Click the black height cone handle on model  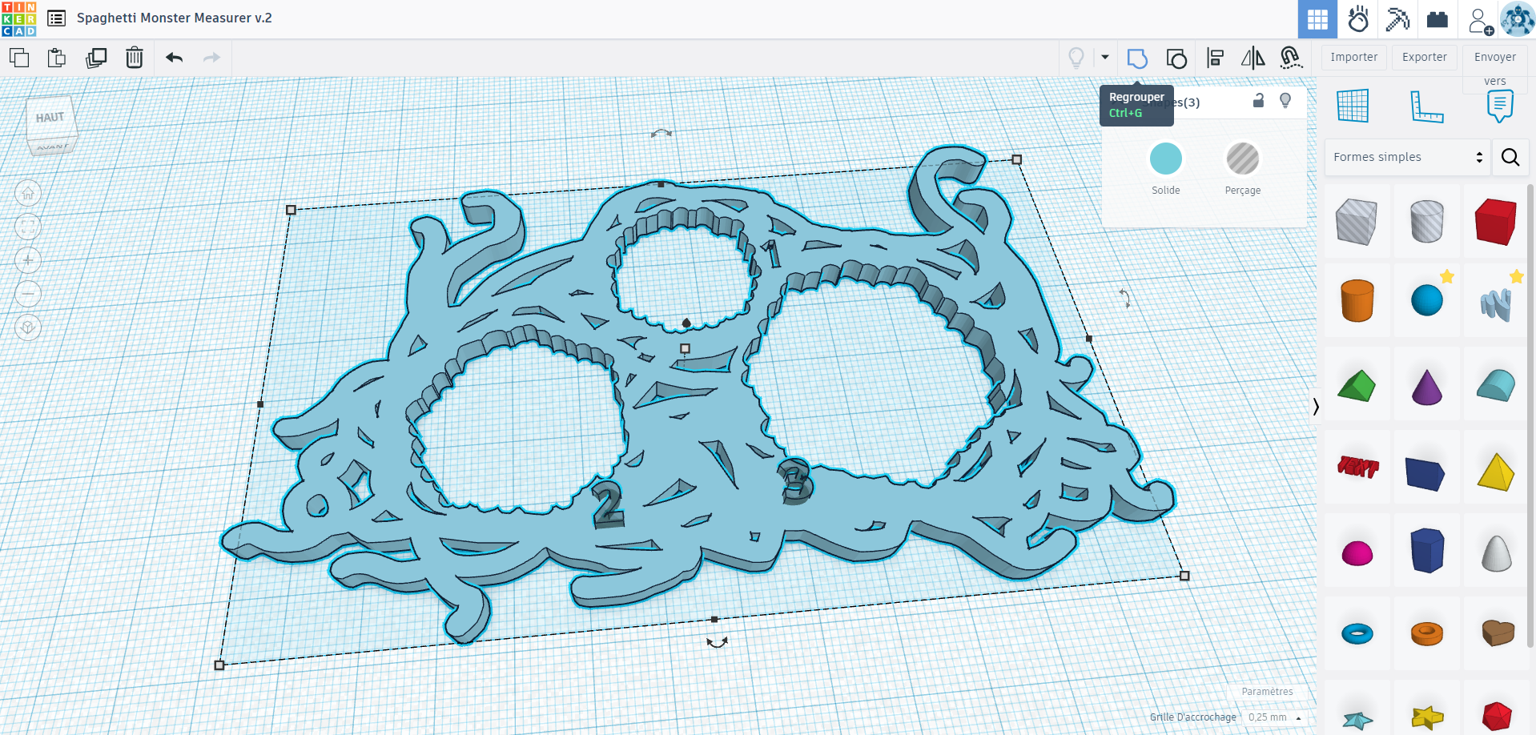(x=686, y=323)
